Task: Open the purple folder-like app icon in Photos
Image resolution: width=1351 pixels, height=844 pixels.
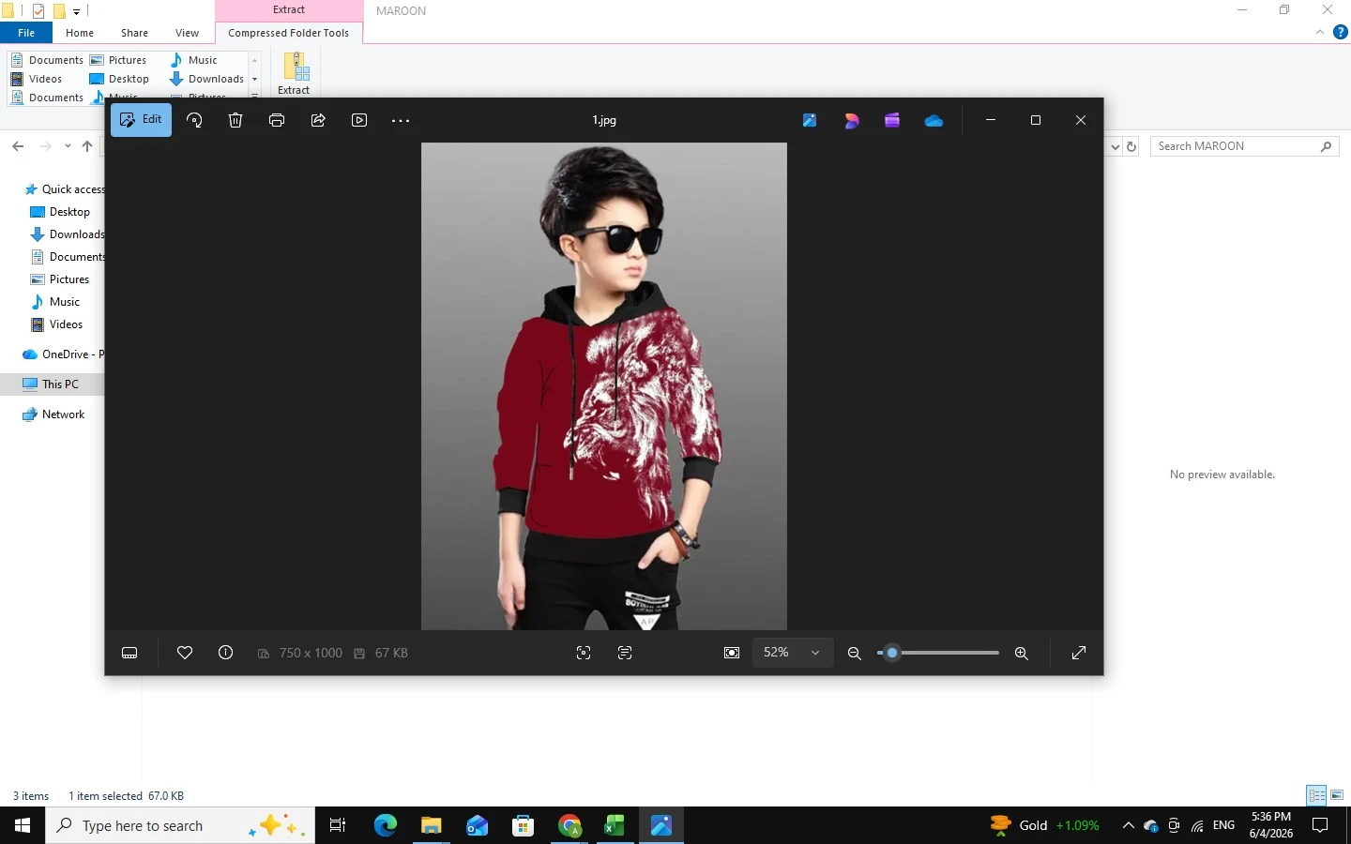Action: 892,120
